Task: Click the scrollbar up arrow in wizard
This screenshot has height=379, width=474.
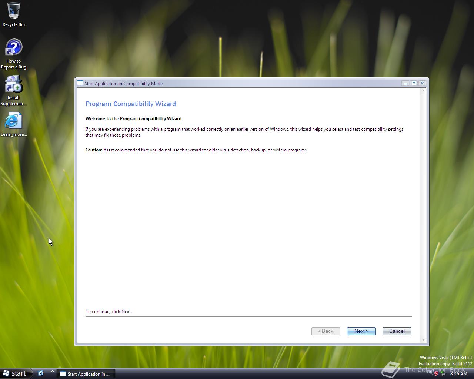Action: [x=423, y=91]
